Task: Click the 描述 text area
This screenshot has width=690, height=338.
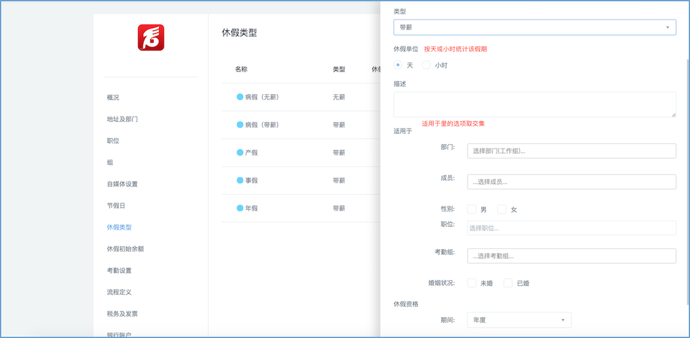Action: [534, 104]
